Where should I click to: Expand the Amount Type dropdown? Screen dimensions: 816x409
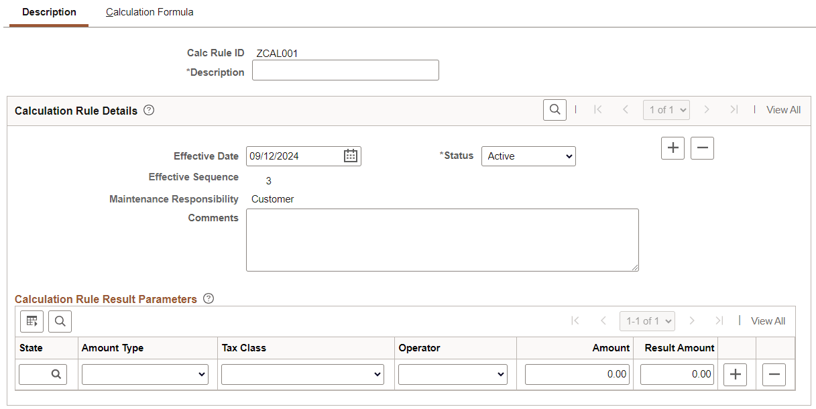click(145, 374)
